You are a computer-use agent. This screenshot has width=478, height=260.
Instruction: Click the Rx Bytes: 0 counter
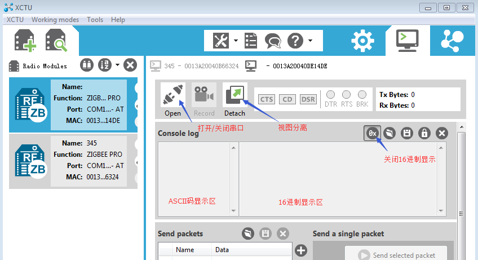point(397,105)
